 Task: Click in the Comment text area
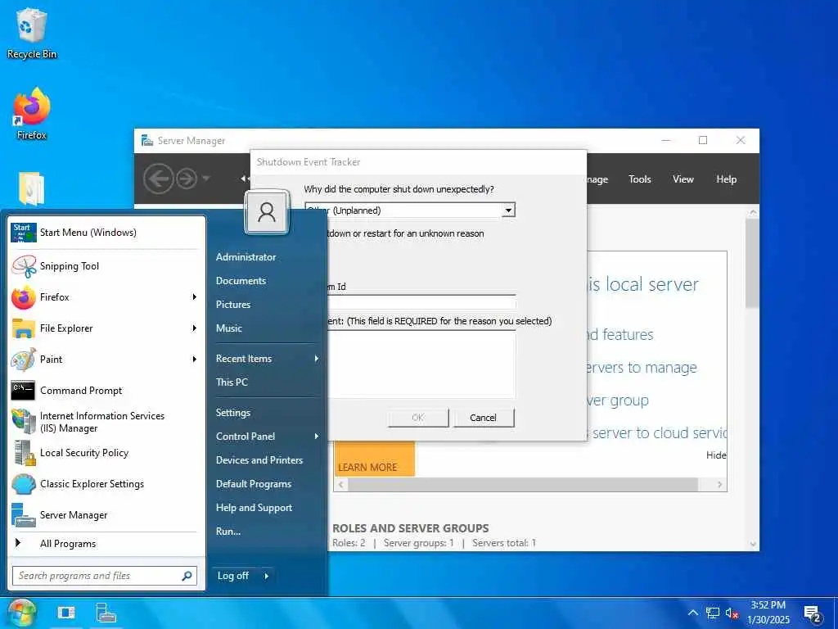click(421, 364)
